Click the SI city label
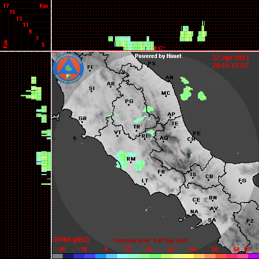Viewport: 259px width, 259px height. click(92, 89)
